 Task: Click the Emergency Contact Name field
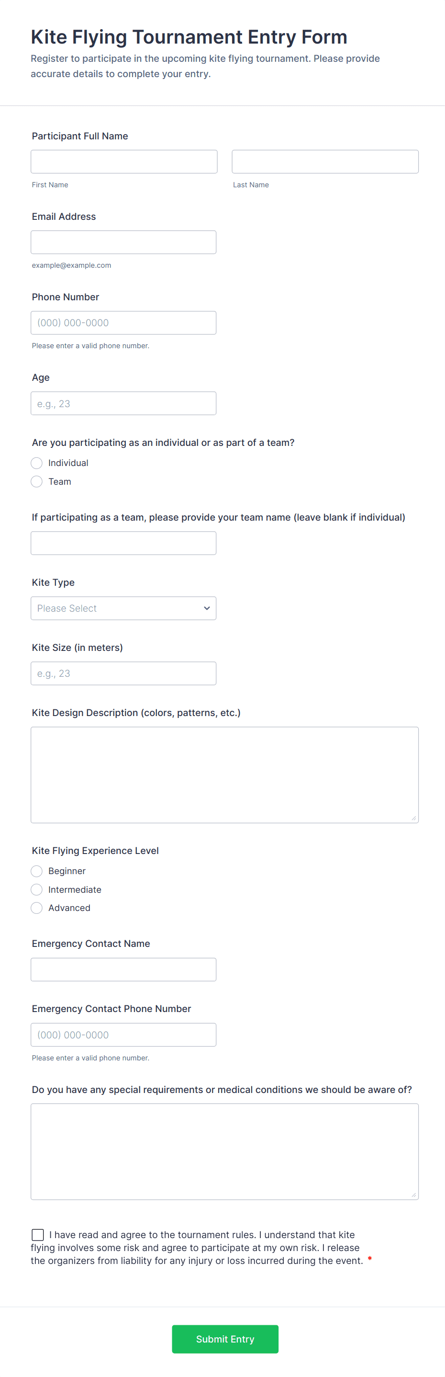pos(123,970)
